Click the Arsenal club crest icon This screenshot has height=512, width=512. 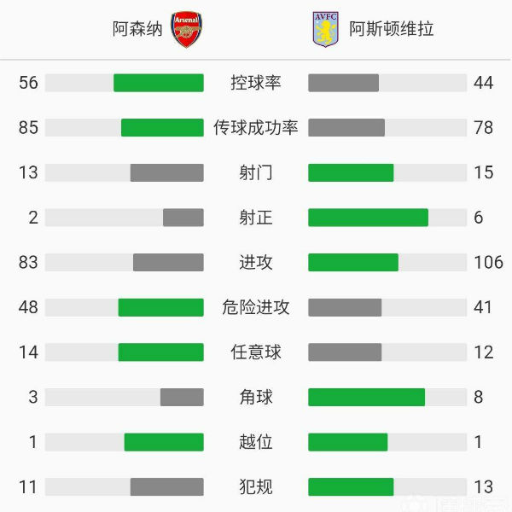(186, 30)
